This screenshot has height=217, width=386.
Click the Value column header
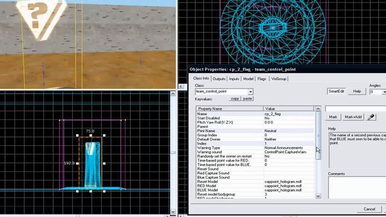(288, 108)
